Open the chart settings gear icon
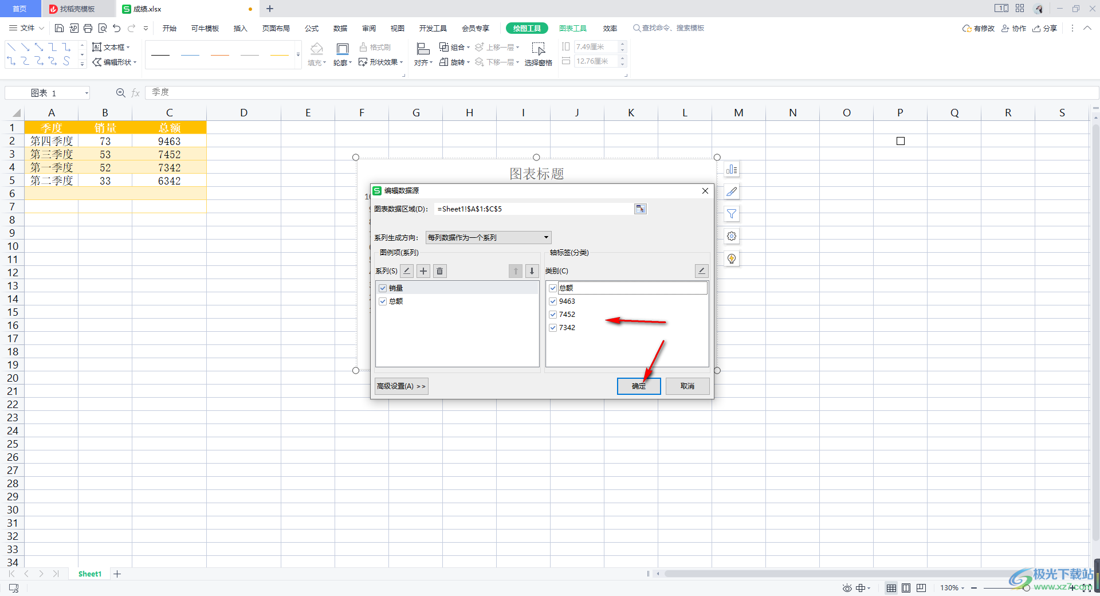1100x596 pixels. pyautogui.click(x=732, y=236)
